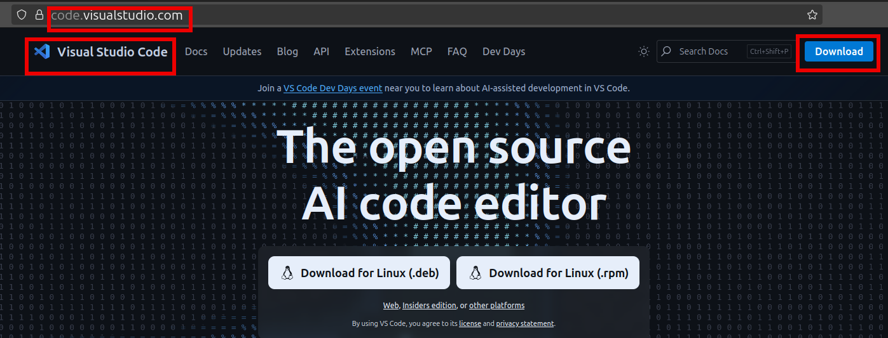Viewport: 888px width, 338px height.
Task: Toggle the site theme with the sun icon
Action: [644, 51]
